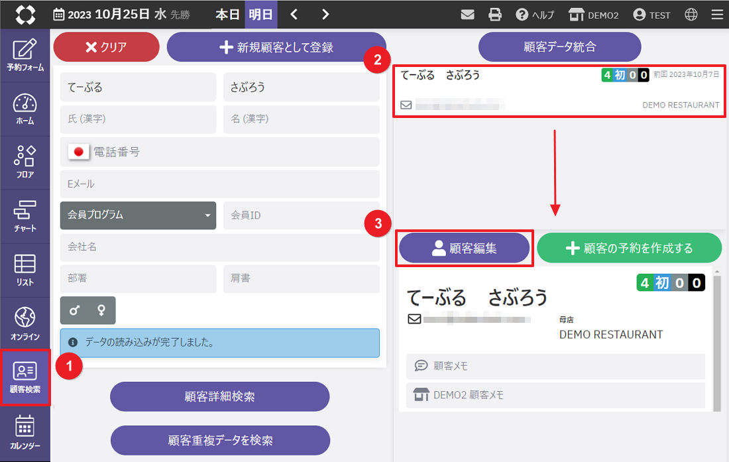Click the printer icon in header
This screenshot has width=729, height=462.
[494, 15]
